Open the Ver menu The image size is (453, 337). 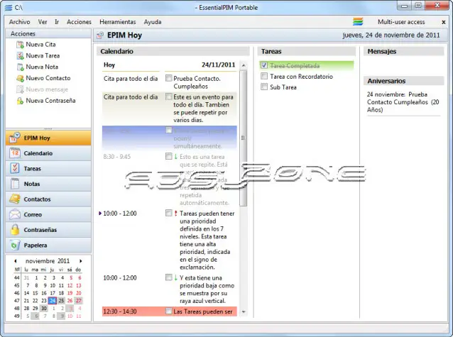[43, 22]
